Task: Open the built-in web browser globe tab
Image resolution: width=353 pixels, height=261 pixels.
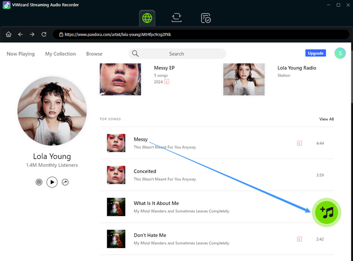Action: coord(147,18)
